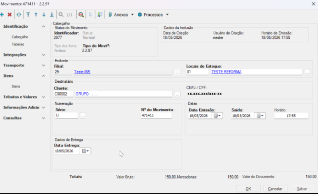Click the refresh icon in toolbar

pyautogui.click(x=19, y=15)
